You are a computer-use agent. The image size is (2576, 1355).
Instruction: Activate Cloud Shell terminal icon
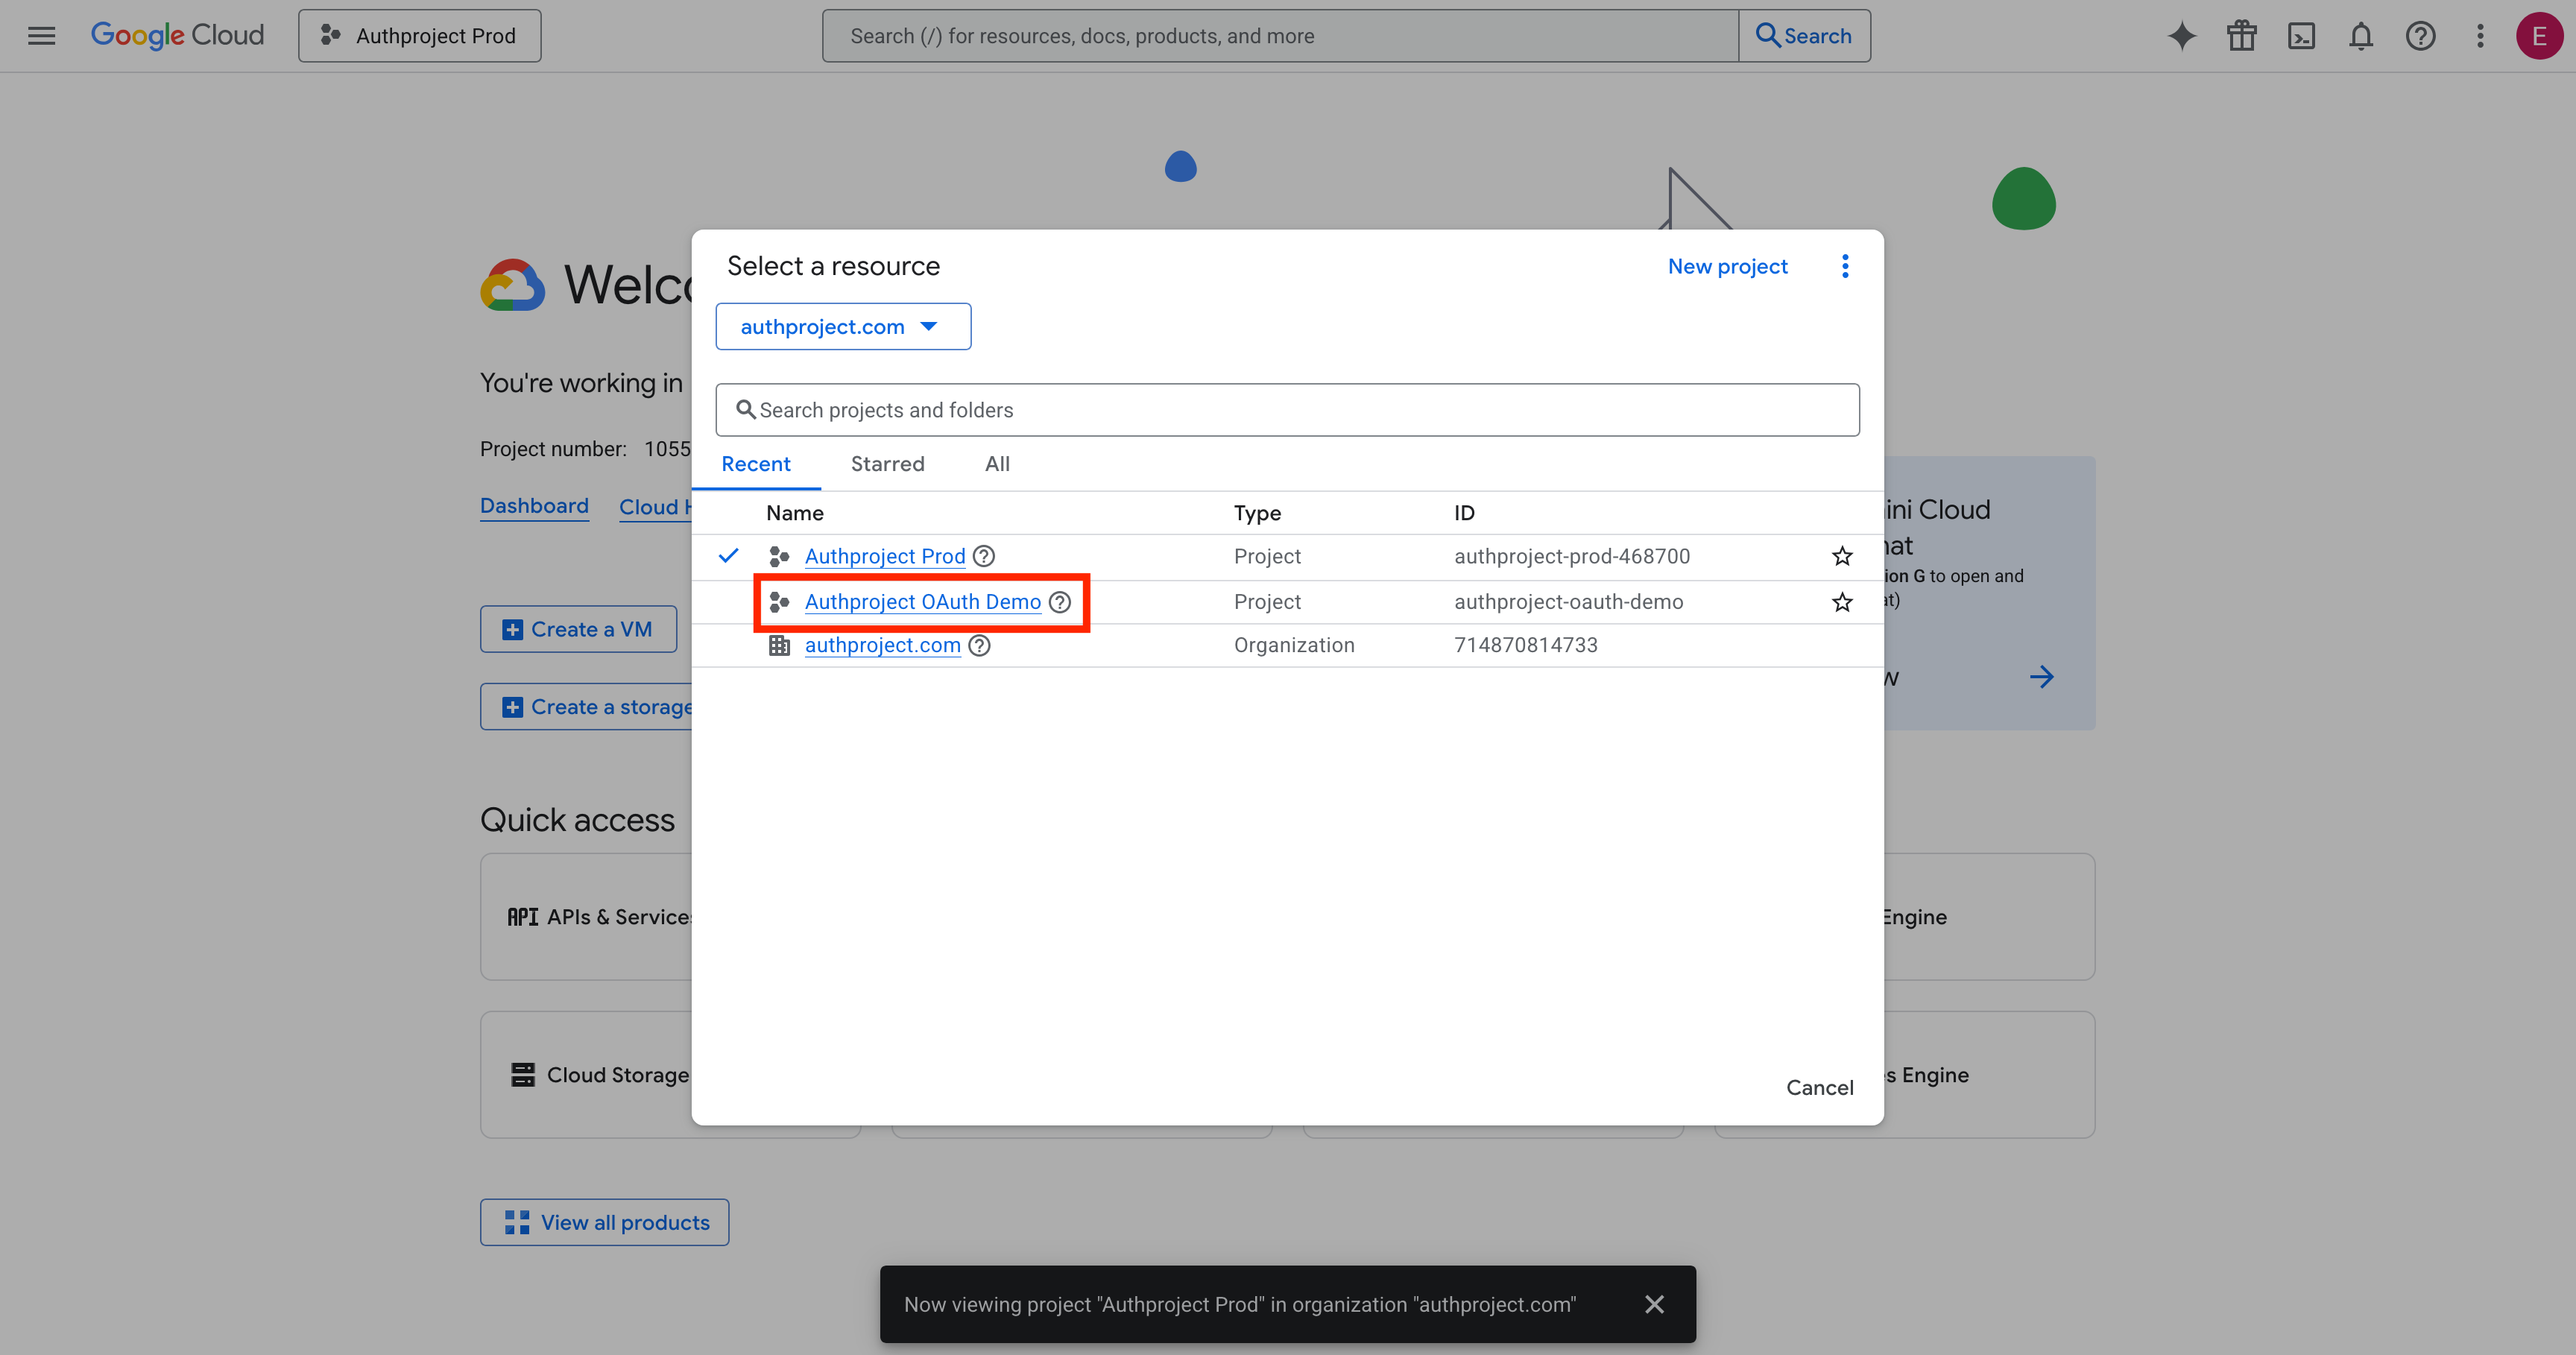click(x=2301, y=36)
